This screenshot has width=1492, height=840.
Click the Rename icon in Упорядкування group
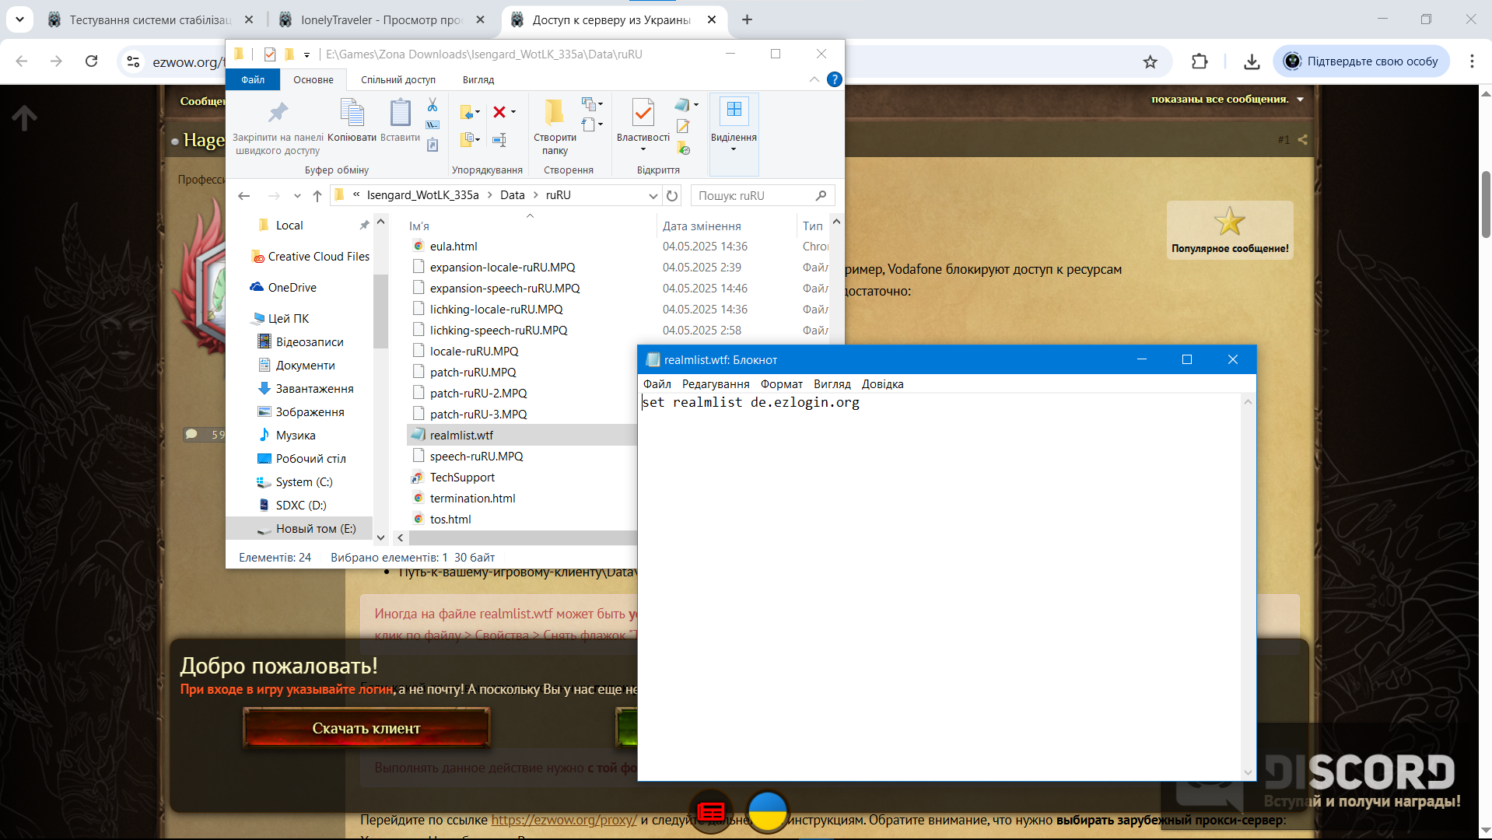click(x=499, y=139)
